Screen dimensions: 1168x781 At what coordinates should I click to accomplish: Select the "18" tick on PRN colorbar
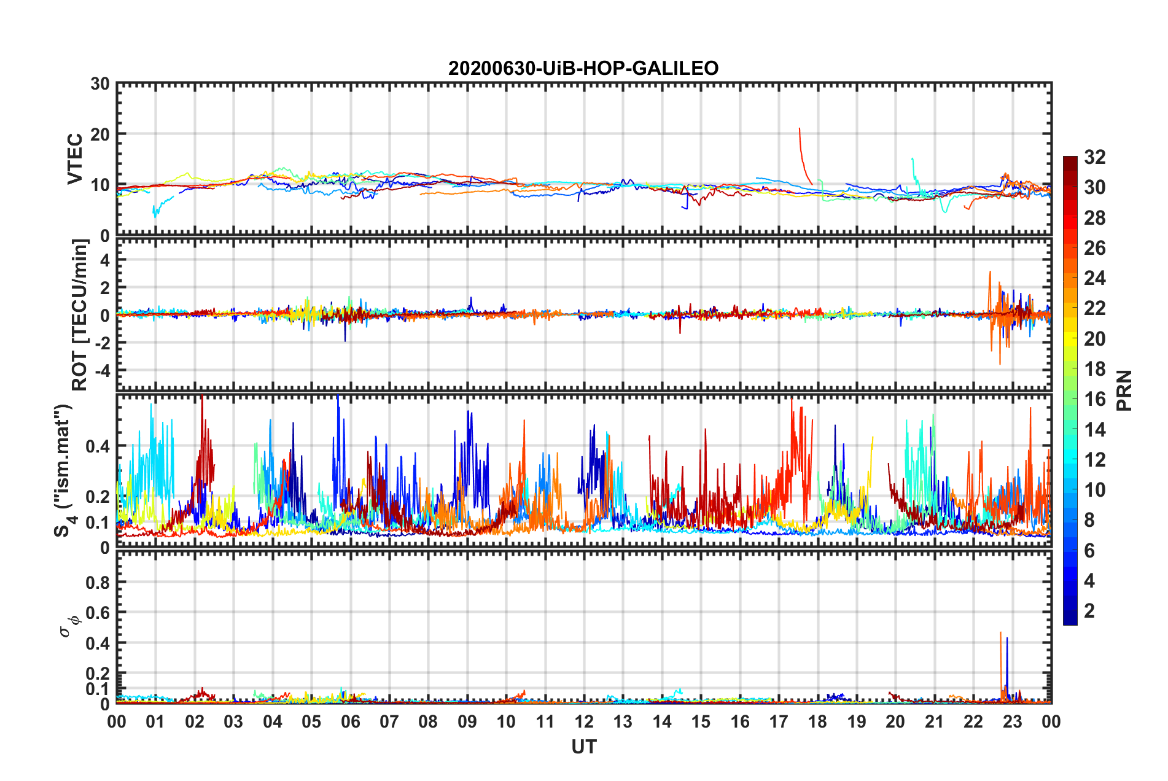1094,369
